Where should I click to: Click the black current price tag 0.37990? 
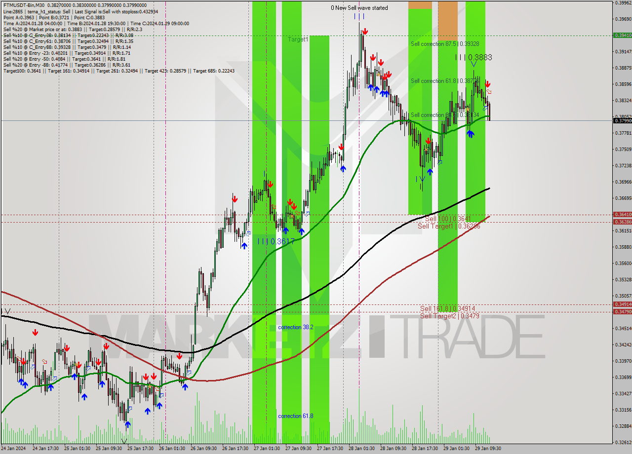[x=622, y=120]
